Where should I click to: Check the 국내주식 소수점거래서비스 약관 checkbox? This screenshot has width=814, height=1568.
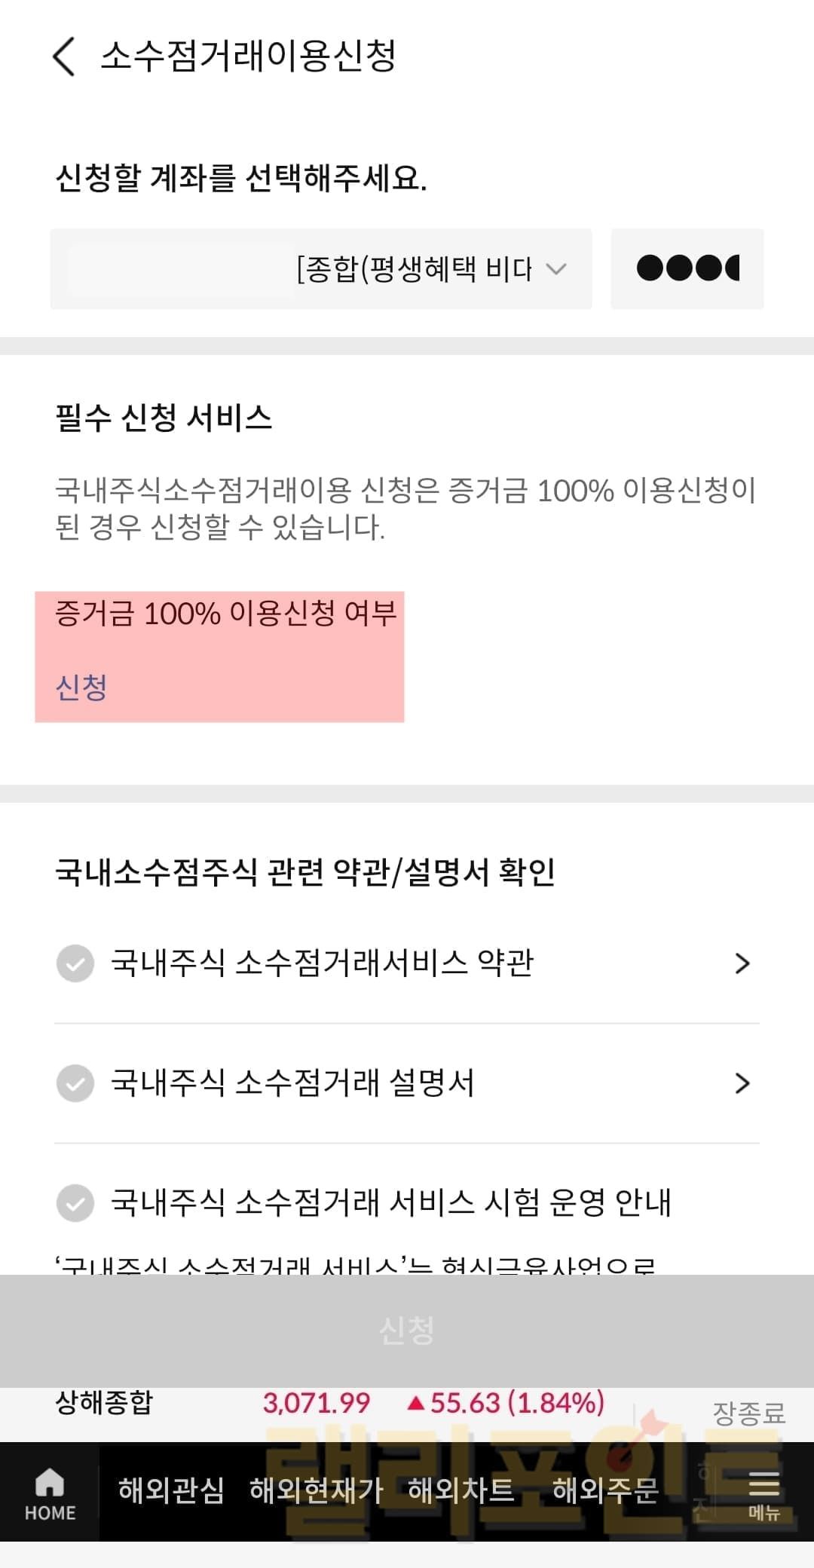pos(75,963)
